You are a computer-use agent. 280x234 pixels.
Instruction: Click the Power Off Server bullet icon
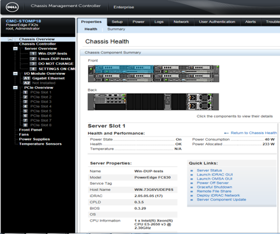click(192, 183)
